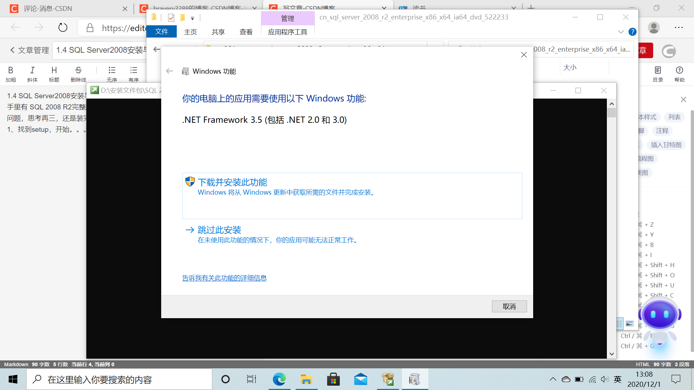
Task: Open clock showing 13:08 2020/12/1
Action: 644,379
